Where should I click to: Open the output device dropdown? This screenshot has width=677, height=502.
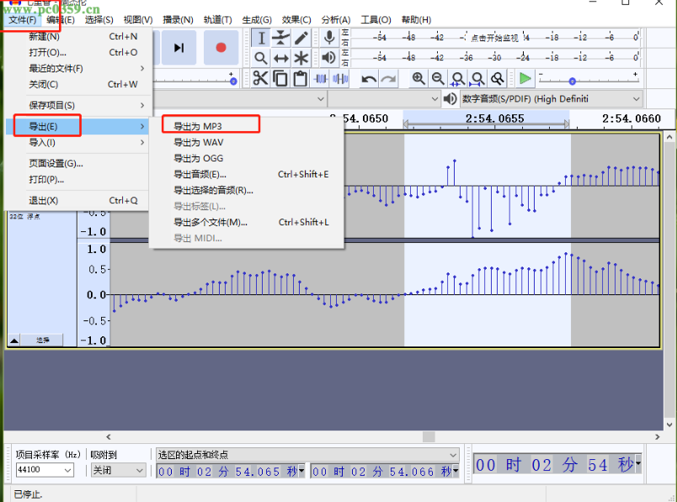[x=552, y=98]
